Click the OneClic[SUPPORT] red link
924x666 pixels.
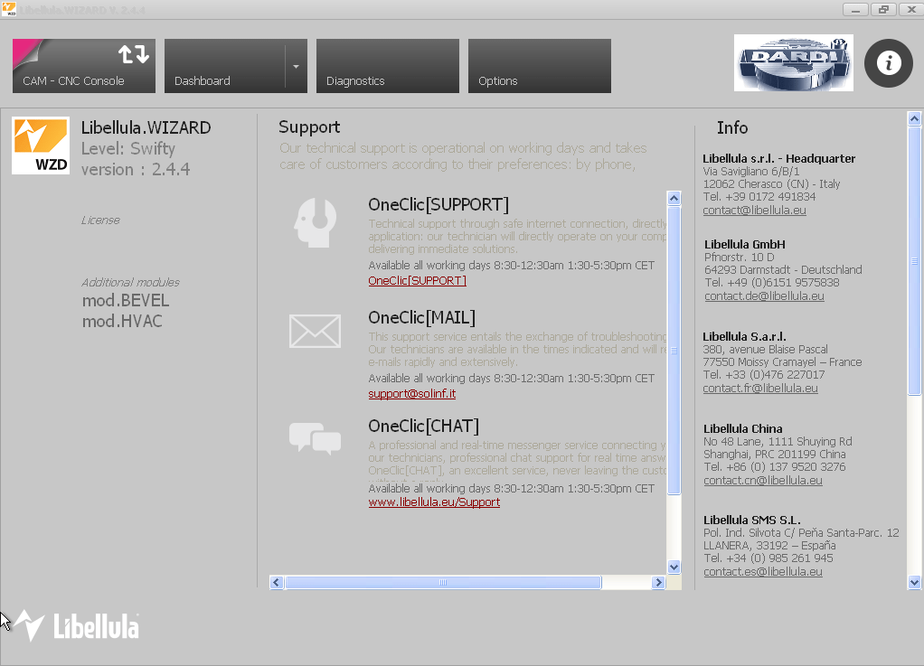[x=417, y=280]
